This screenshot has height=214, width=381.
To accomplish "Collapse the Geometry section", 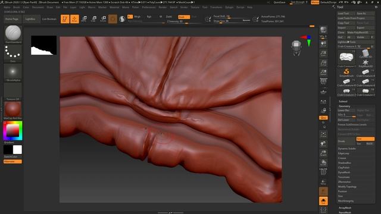I will point(344,106).
